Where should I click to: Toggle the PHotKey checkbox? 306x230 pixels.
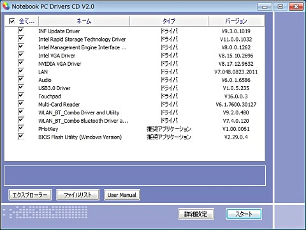click(x=21, y=128)
